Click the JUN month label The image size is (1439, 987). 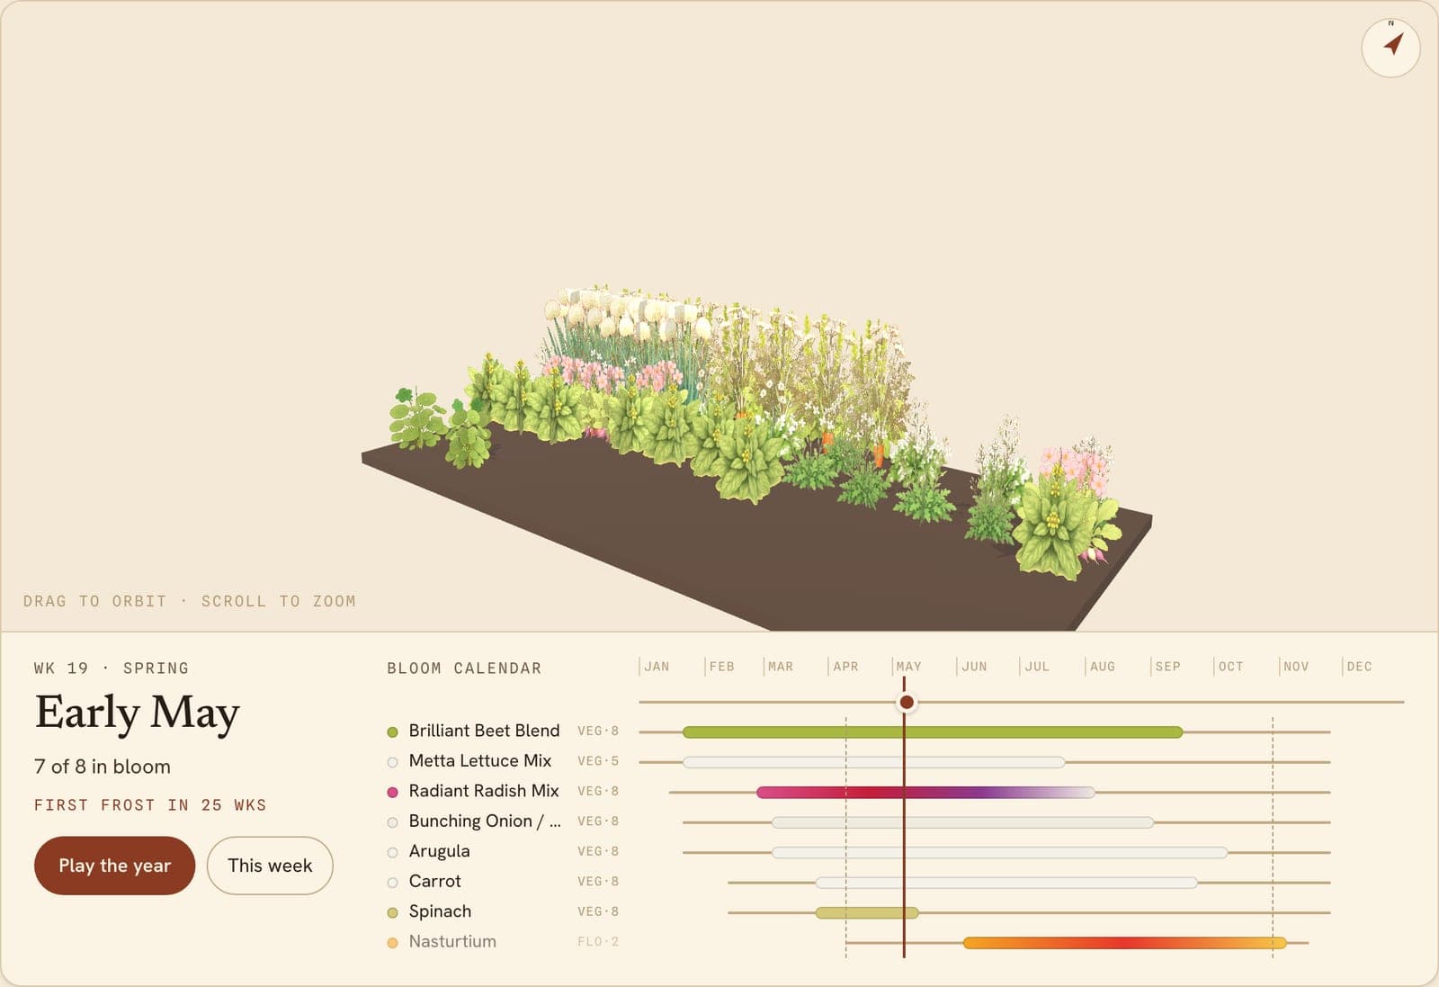(x=974, y=667)
